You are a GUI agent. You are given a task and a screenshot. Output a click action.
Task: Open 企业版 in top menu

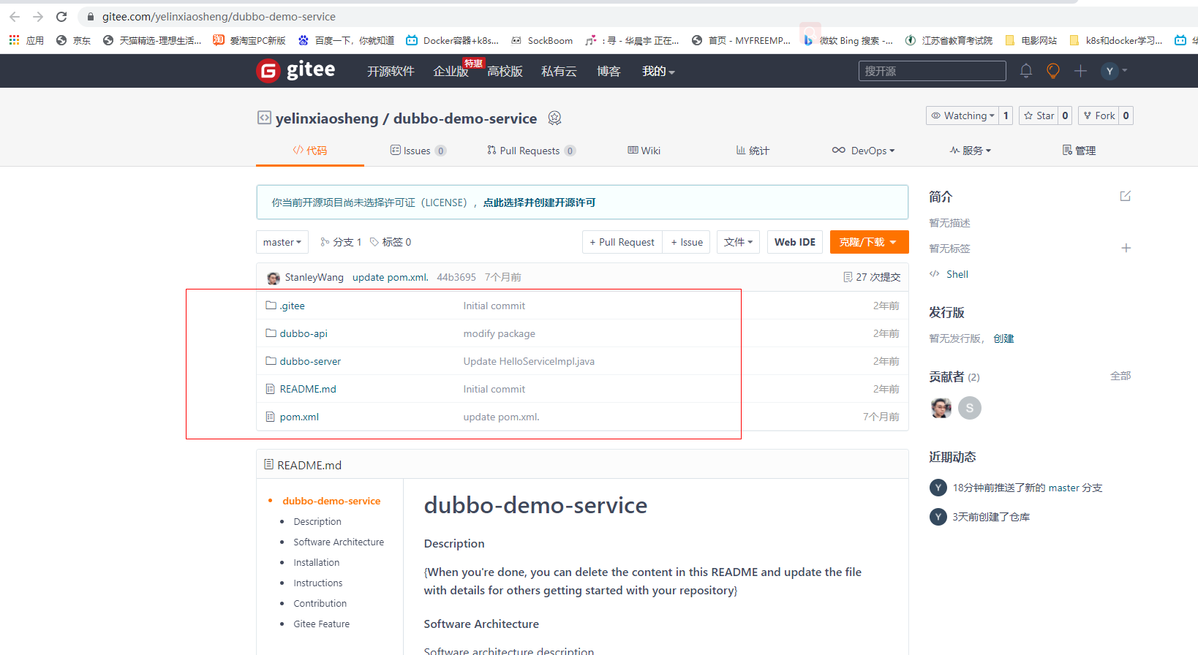[x=451, y=71]
